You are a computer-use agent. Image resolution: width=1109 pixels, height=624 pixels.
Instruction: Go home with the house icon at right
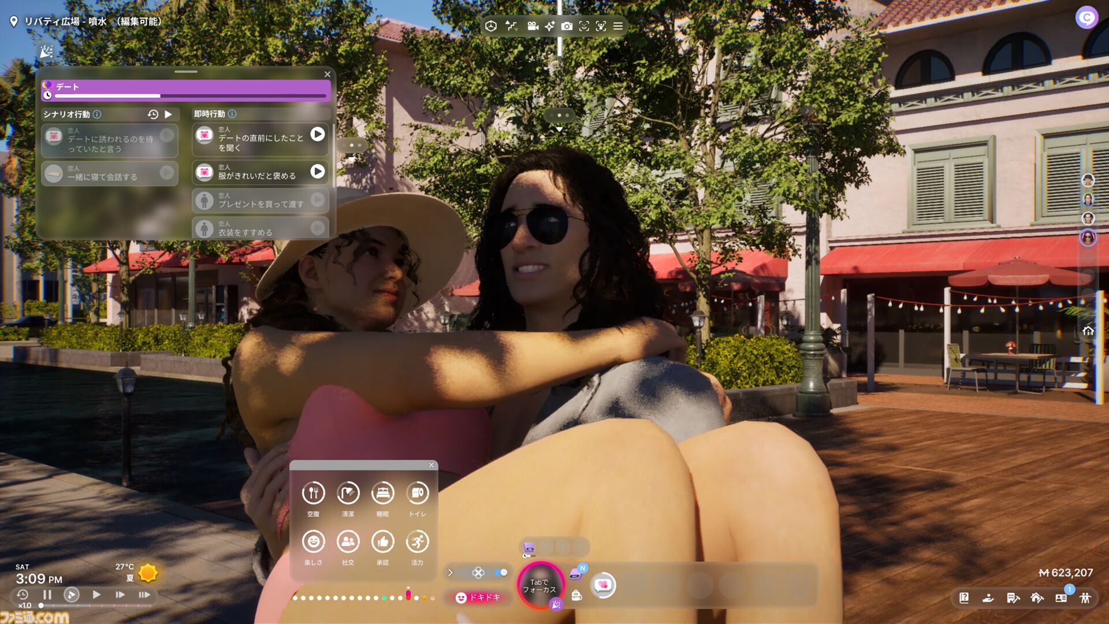pyautogui.click(x=1088, y=330)
